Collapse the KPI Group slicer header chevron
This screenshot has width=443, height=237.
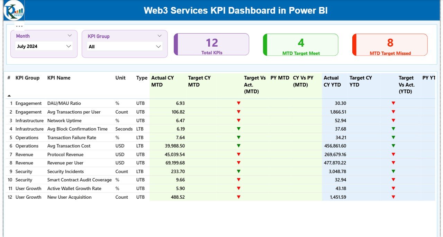(x=159, y=35)
